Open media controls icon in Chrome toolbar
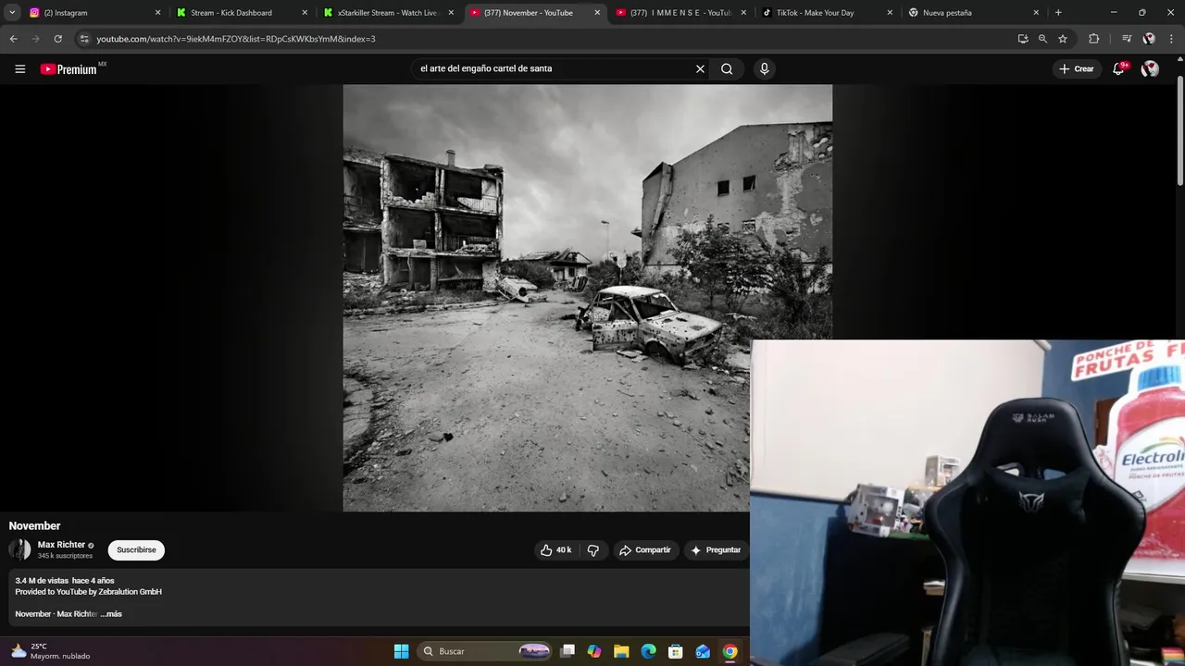Viewport: 1185px width, 666px height. (x=1127, y=39)
